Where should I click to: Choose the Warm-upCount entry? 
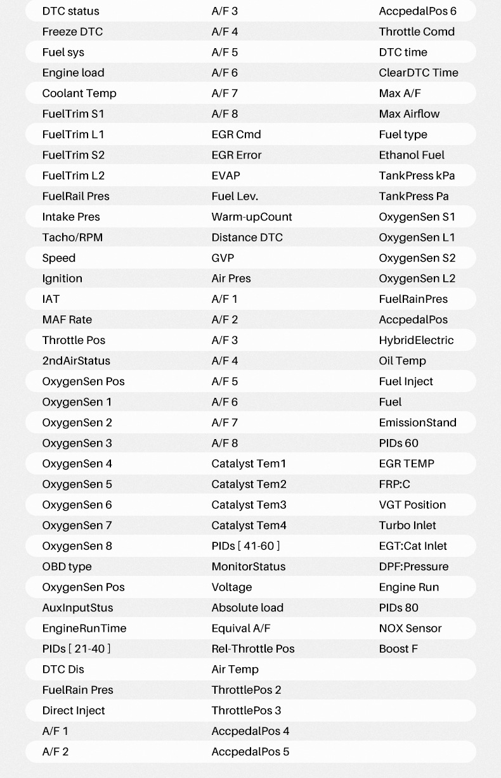(252, 217)
